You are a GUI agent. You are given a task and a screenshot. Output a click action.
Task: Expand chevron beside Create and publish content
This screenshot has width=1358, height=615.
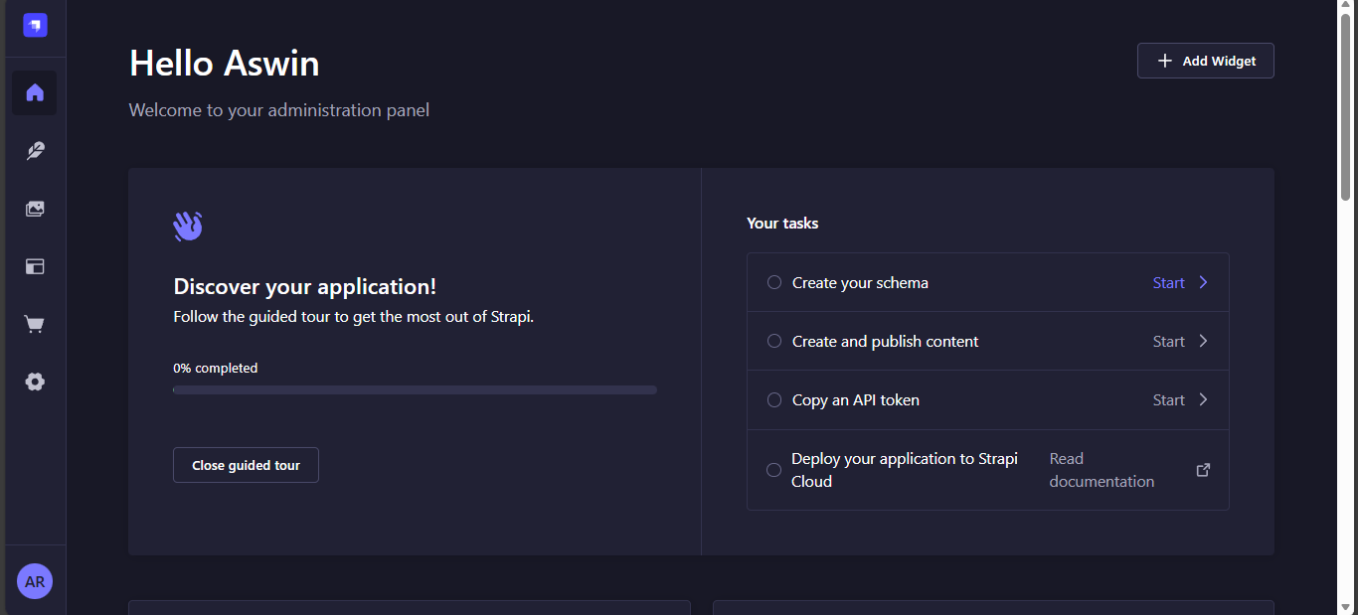click(1203, 341)
